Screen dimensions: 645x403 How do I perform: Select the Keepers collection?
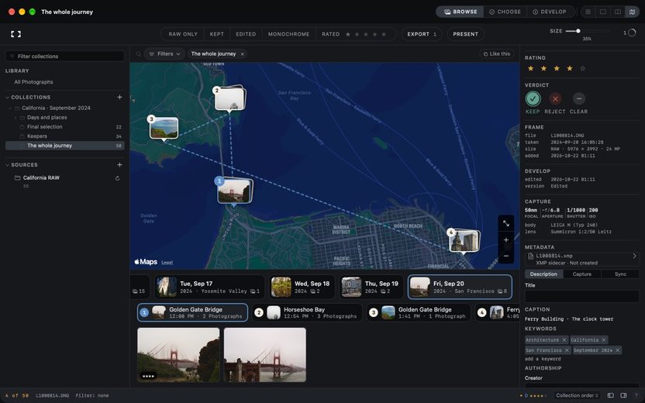pyautogui.click(x=65, y=136)
